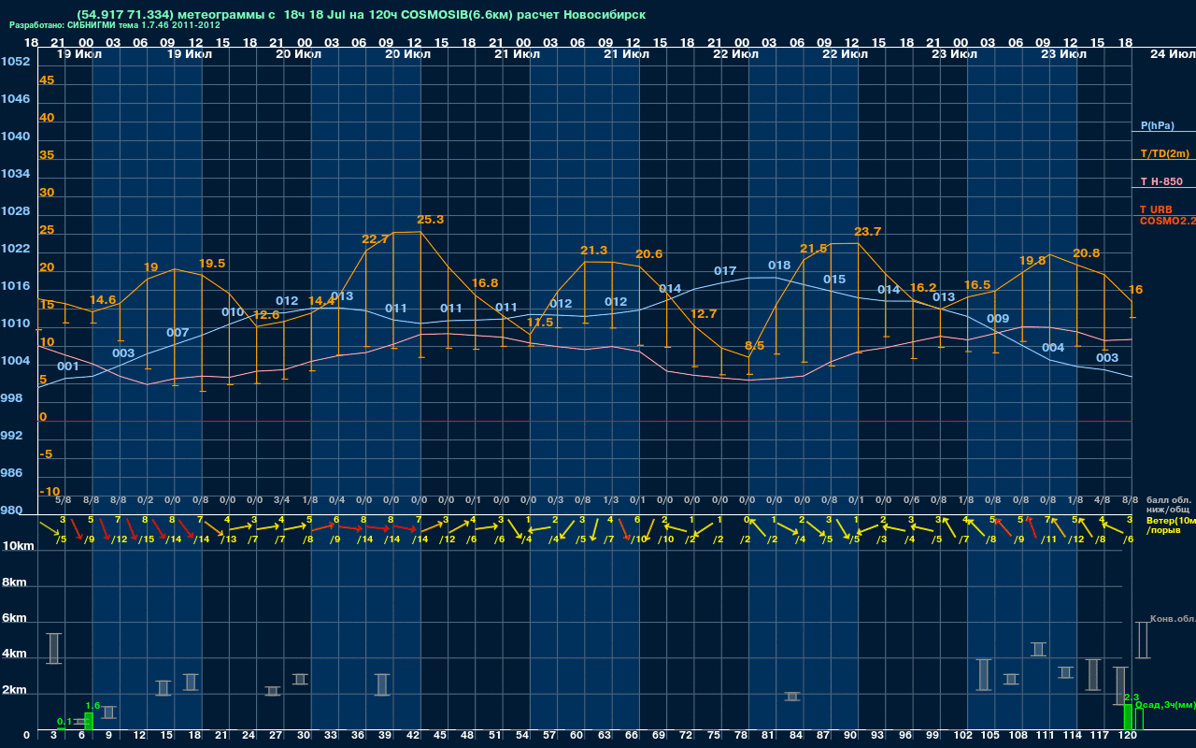Click the cloud layer bar above hour 3

54,649
